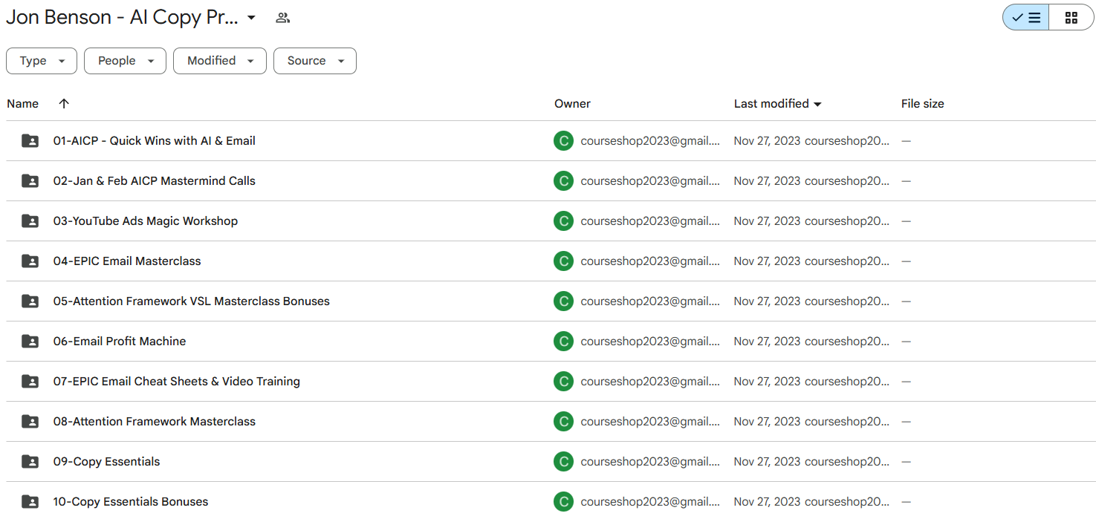The image size is (1096, 519).
Task: Select 07-EPIC Email Cheat Sheets & Video Training
Action: 177,382
